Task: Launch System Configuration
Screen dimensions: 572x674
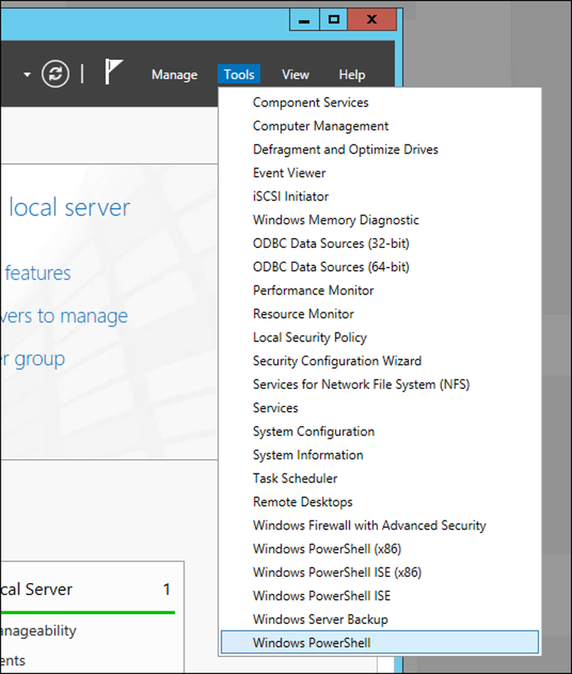Action: [380, 431]
